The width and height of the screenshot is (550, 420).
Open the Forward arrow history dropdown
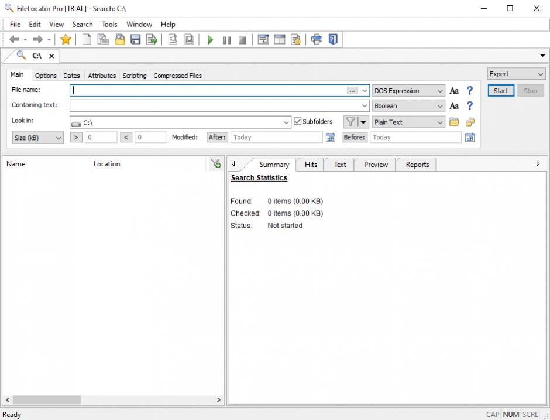click(x=49, y=40)
